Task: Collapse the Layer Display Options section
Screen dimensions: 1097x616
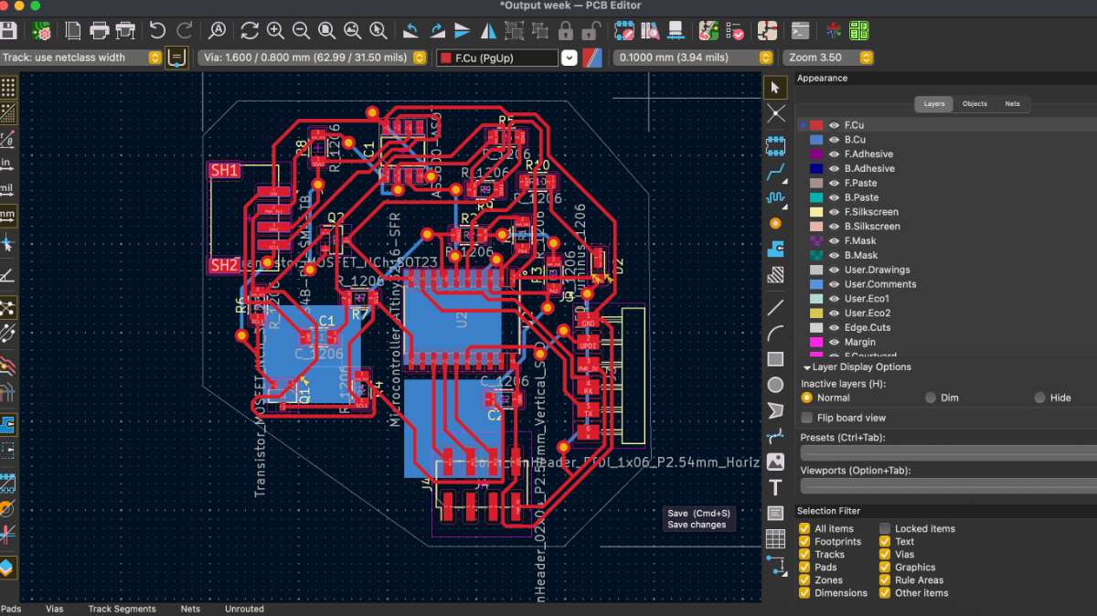Action: point(807,367)
